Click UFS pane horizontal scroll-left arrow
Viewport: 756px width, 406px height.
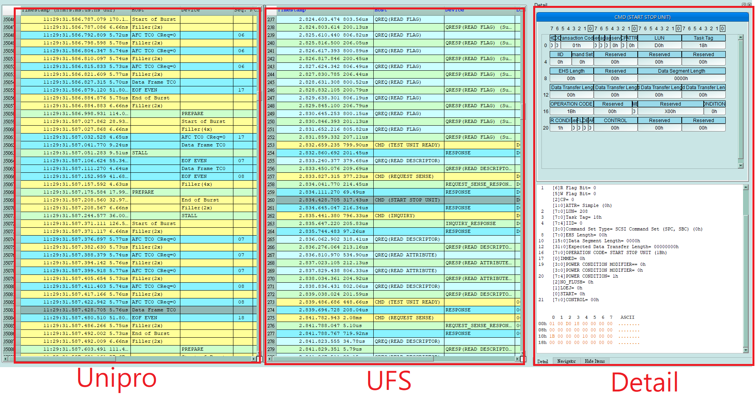(x=270, y=358)
